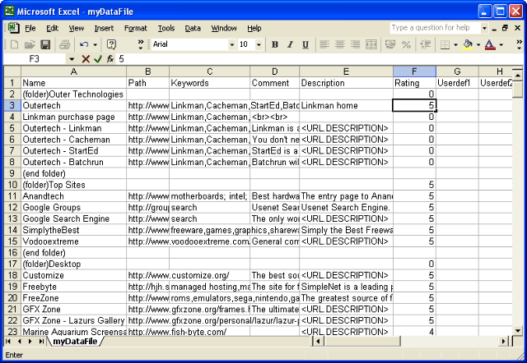Open the File menu
Image resolution: width=527 pixels, height=363 pixels.
tap(30, 28)
